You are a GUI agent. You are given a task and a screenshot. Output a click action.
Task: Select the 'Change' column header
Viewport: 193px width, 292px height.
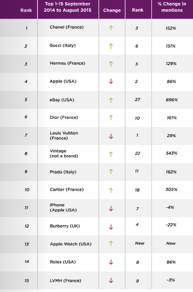pyautogui.click(x=112, y=10)
